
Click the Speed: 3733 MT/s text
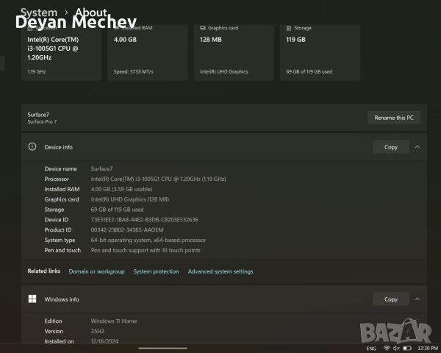(134, 71)
